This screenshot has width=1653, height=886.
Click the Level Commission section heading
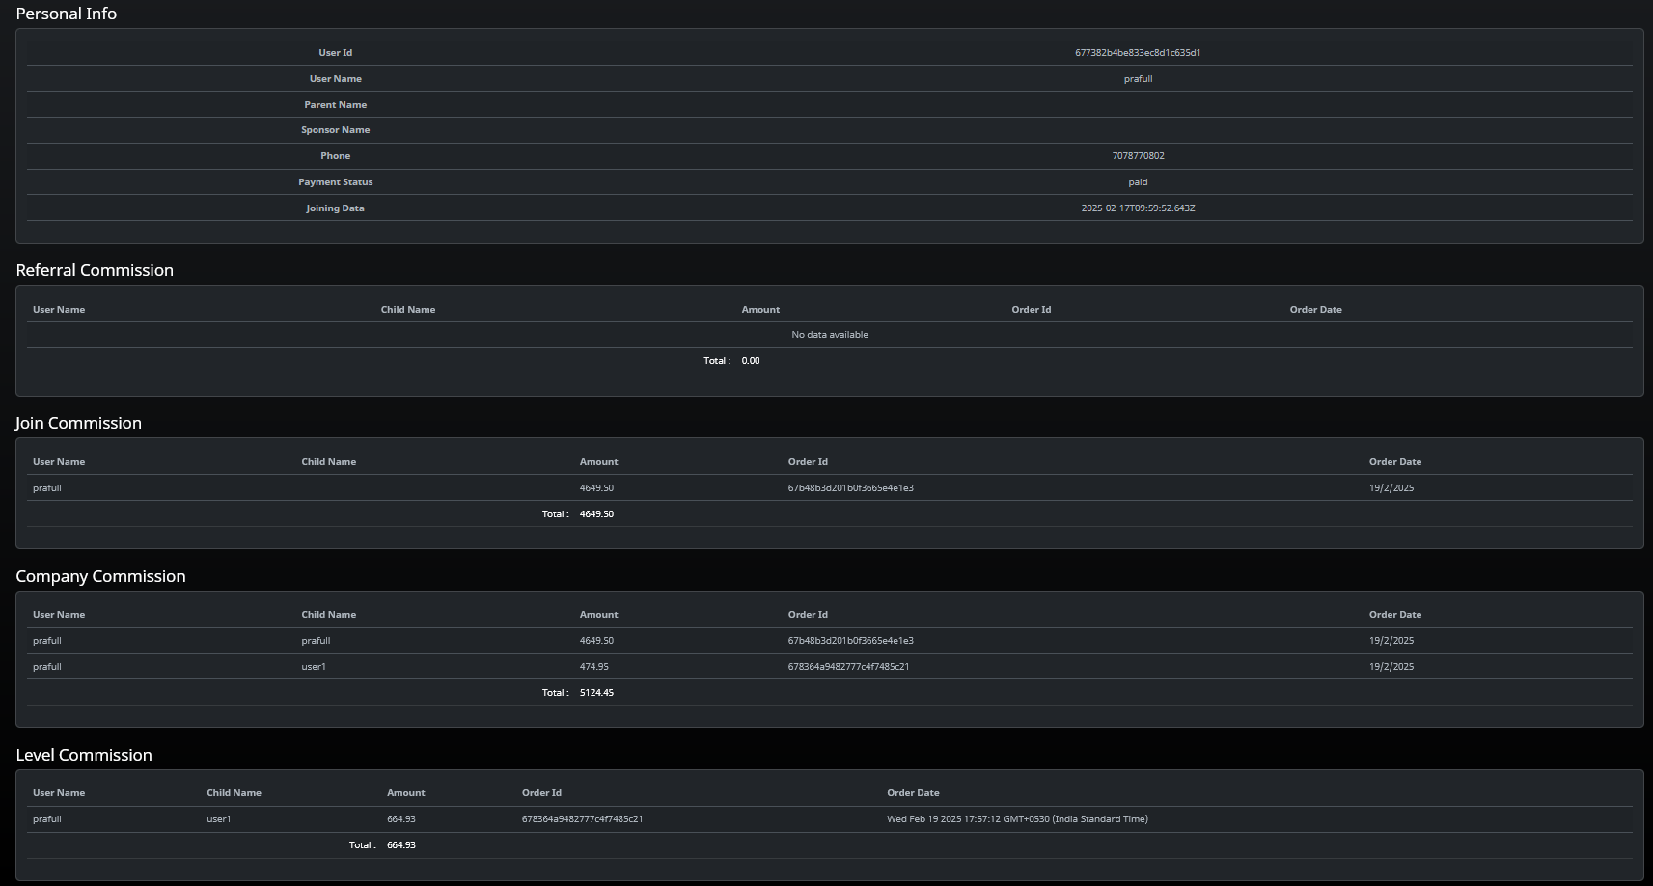coord(83,755)
